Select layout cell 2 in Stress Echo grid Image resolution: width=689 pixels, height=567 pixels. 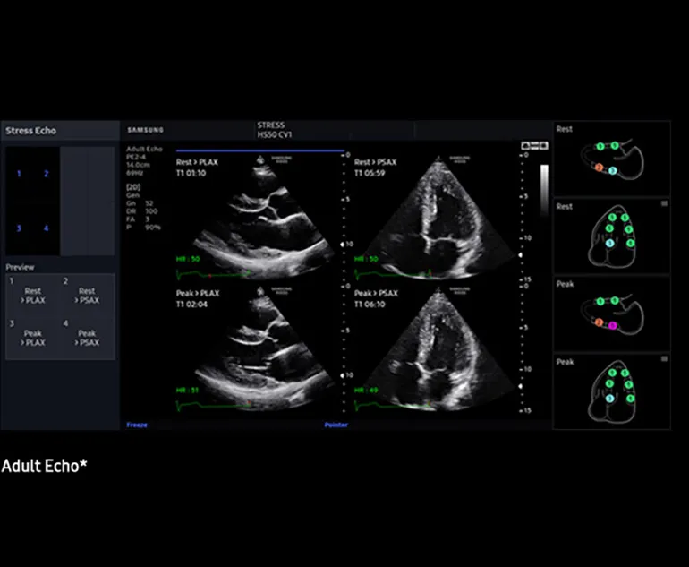[47, 174]
